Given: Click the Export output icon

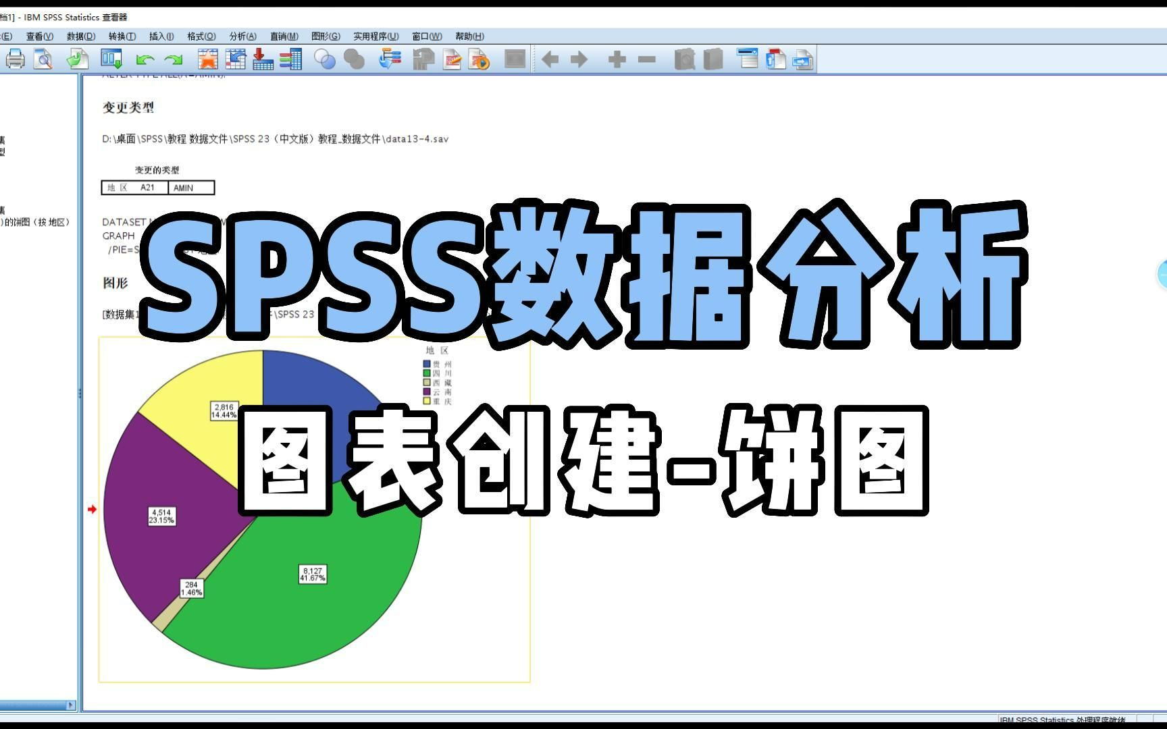Looking at the screenshot, I should tap(78, 59).
